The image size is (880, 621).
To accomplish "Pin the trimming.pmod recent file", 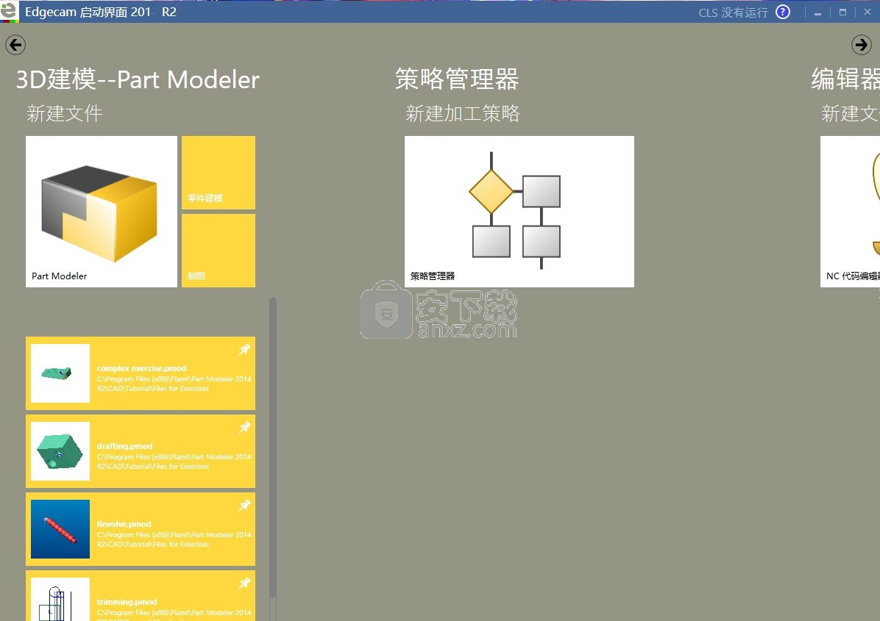I will [x=245, y=584].
